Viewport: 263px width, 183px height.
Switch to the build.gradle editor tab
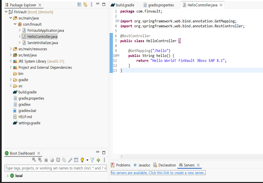[123, 5]
